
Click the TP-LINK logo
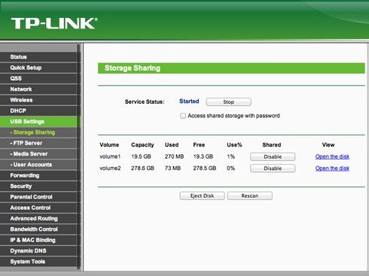coord(54,23)
